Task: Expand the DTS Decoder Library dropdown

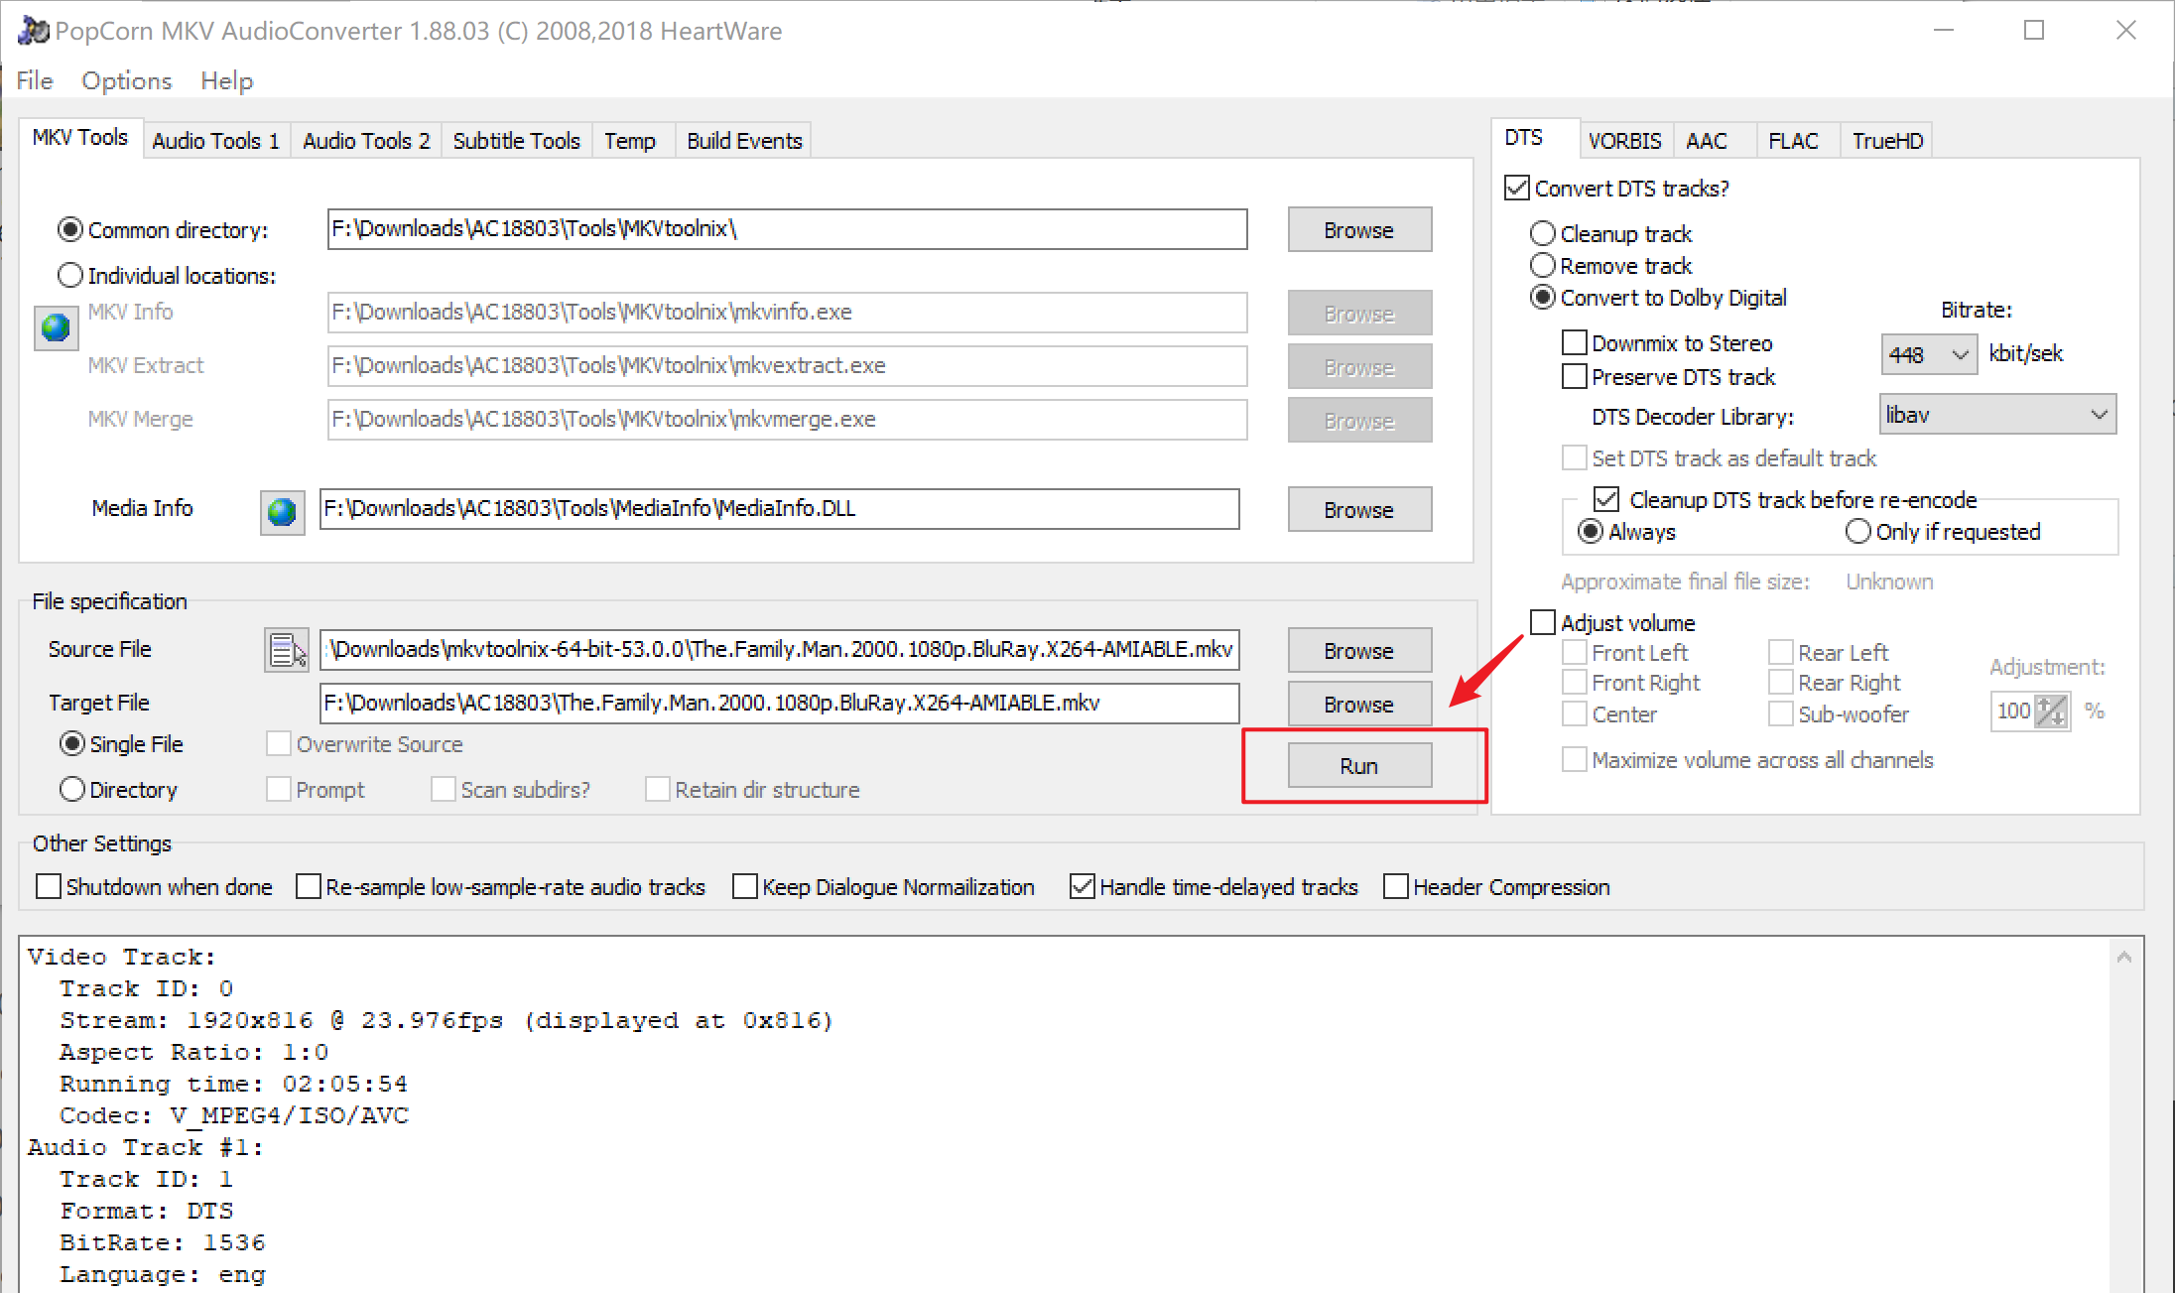Action: 1997,415
